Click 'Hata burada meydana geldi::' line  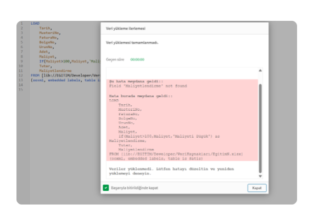coord(141,96)
